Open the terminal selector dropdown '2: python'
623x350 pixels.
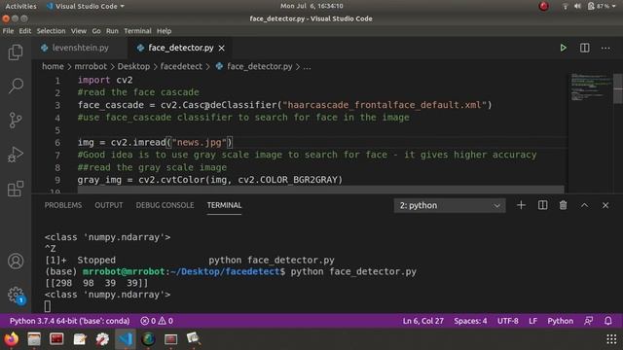coord(450,205)
